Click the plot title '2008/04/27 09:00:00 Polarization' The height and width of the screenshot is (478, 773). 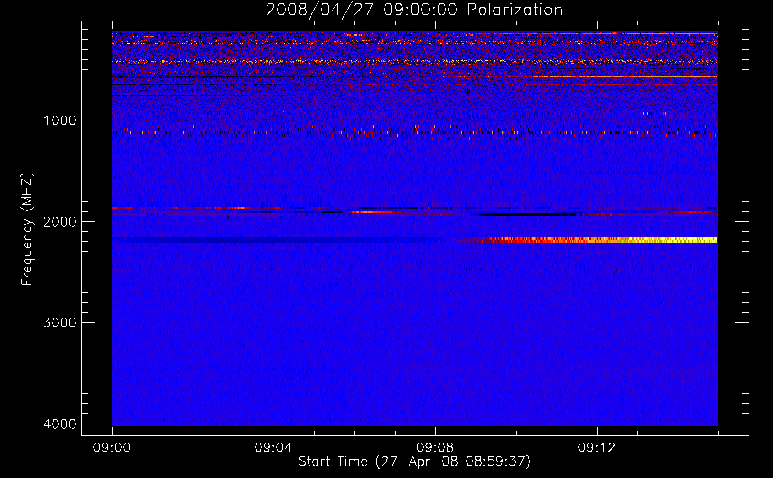pos(414,10)
